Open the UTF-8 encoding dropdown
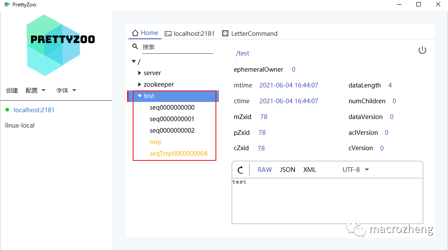 pos(355,170)
